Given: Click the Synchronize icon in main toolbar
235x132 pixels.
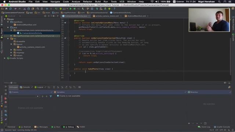Looking at the screenshot, I should pos(10,9).
